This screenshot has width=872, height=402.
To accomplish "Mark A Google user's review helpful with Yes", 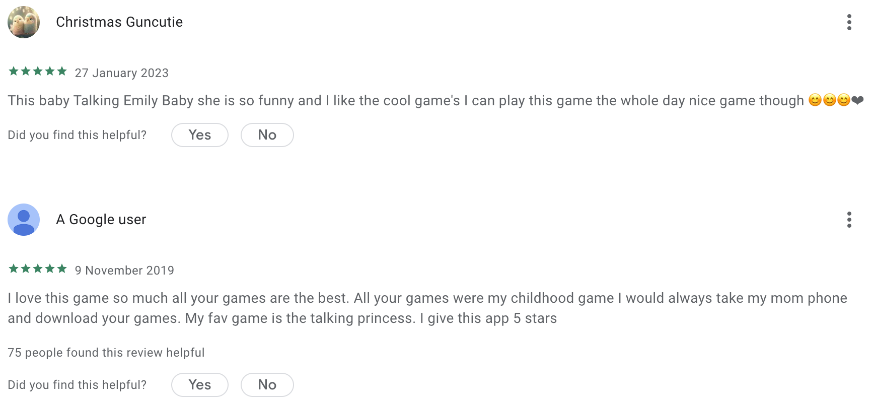I will coord(200,385).
